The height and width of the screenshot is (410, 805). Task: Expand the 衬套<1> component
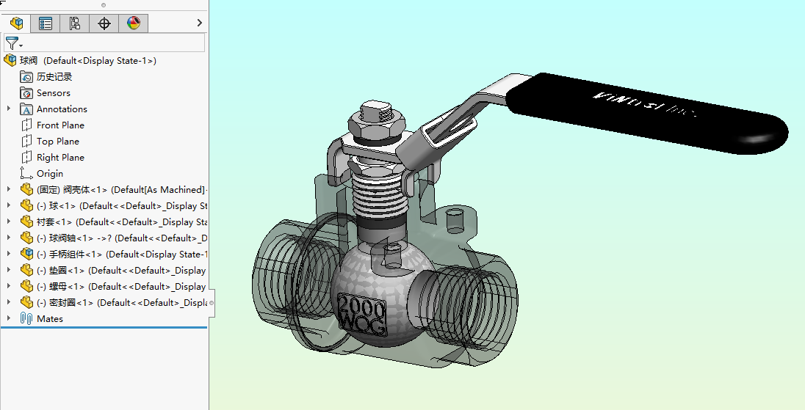[x=9, y=222]
